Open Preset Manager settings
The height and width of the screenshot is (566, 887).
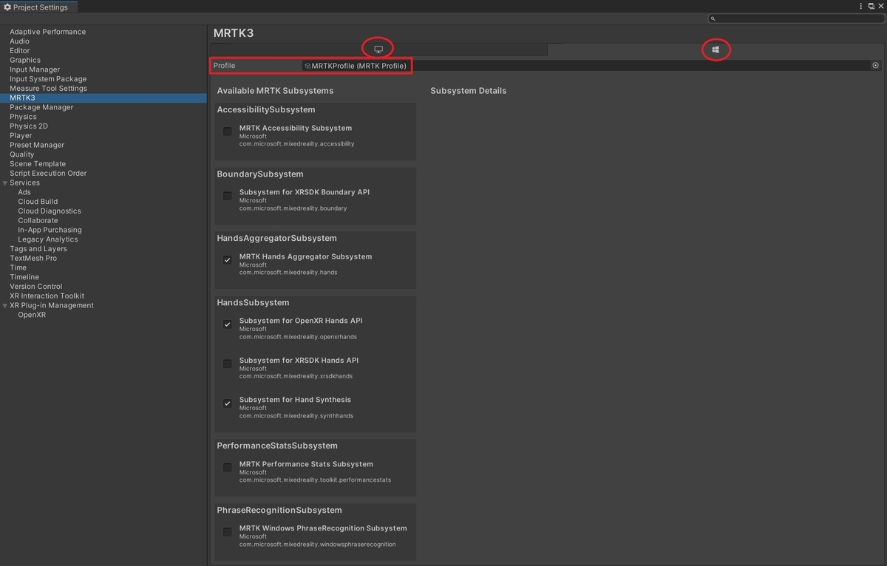click(x=37, y=145)
